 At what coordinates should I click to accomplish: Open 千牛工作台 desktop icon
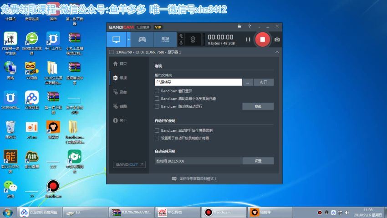point(53,41)
